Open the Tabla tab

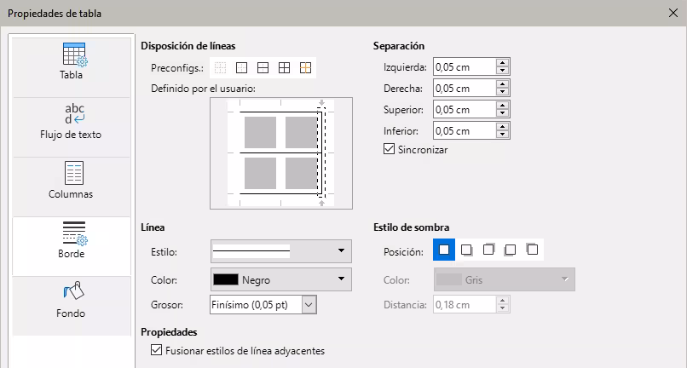point(72,67)
